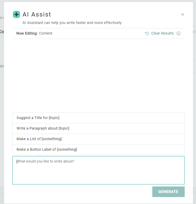196x204 pixels.
Task: Click the "AI Assist" dialog heading
Action: pos(37,14)
